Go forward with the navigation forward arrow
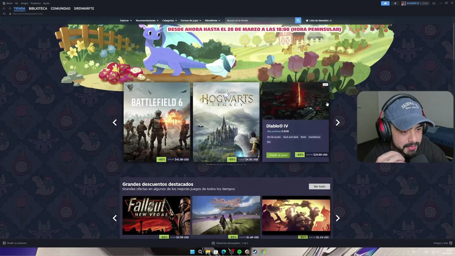 (x=9, y=8)
